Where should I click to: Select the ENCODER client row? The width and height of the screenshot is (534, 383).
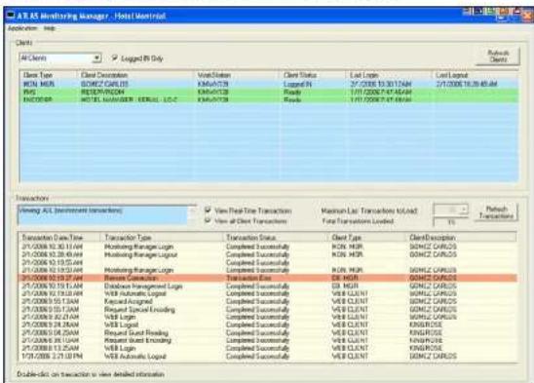pyautogui.click(x=269, y=99)
